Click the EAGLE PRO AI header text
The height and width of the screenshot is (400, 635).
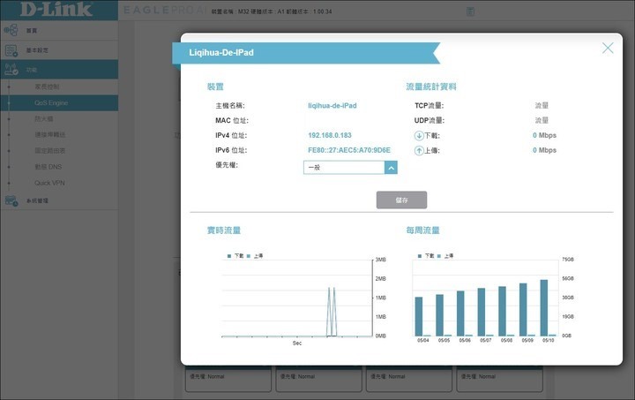[x=165, y=10]
